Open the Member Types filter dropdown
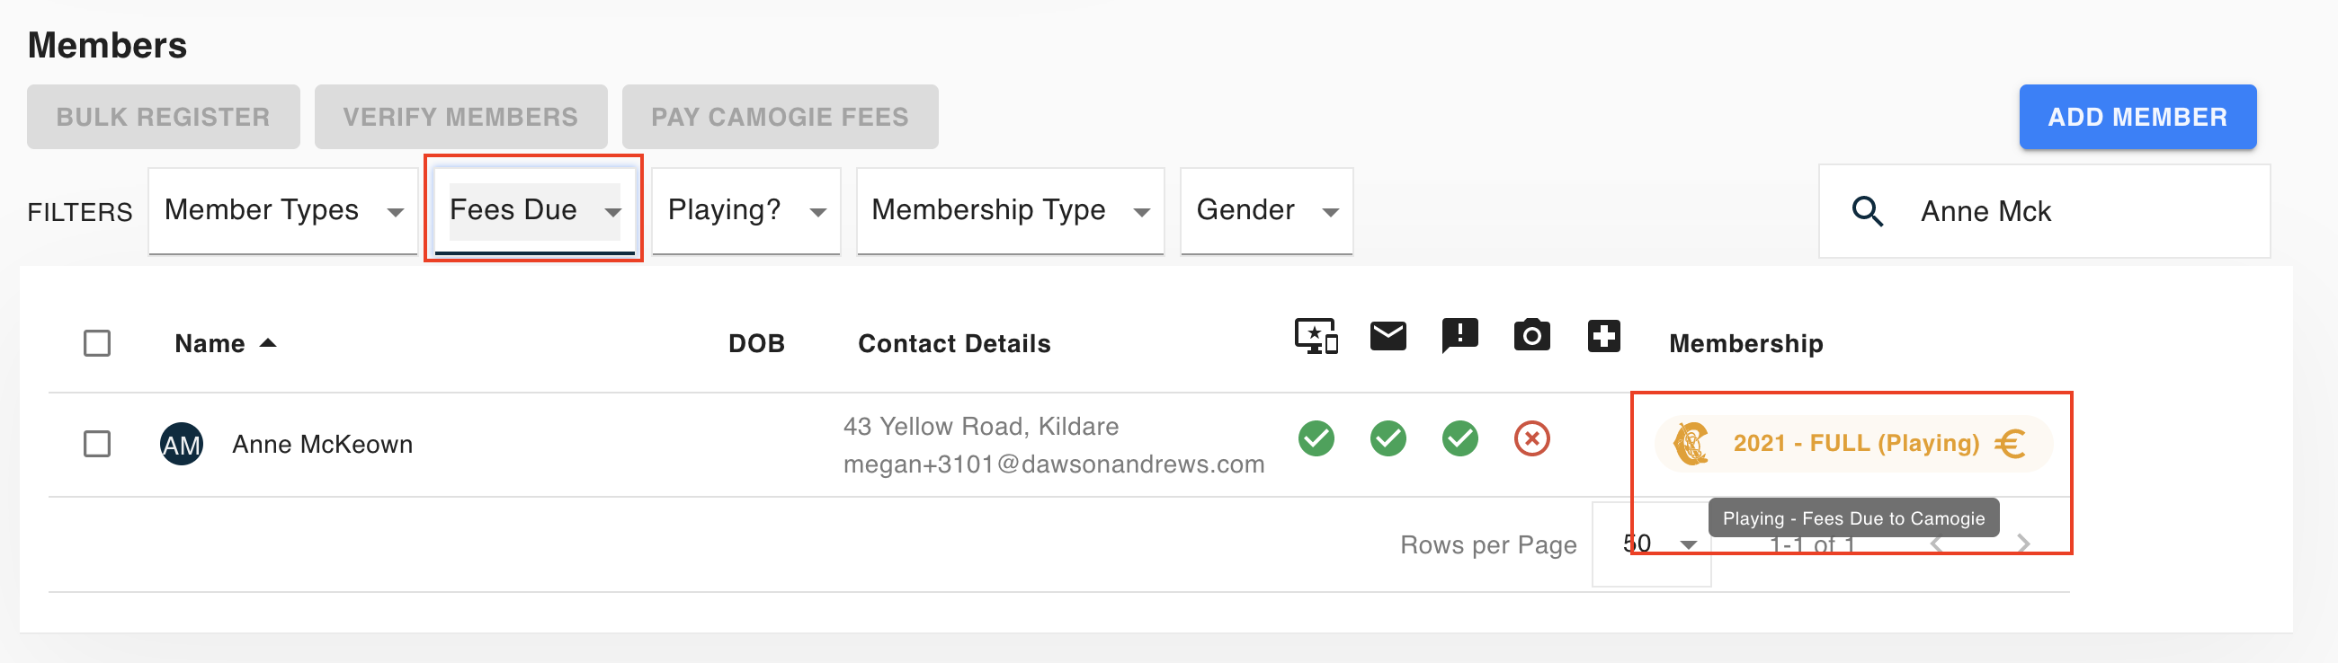The image size is (2338, 663). tap(283, 210)
